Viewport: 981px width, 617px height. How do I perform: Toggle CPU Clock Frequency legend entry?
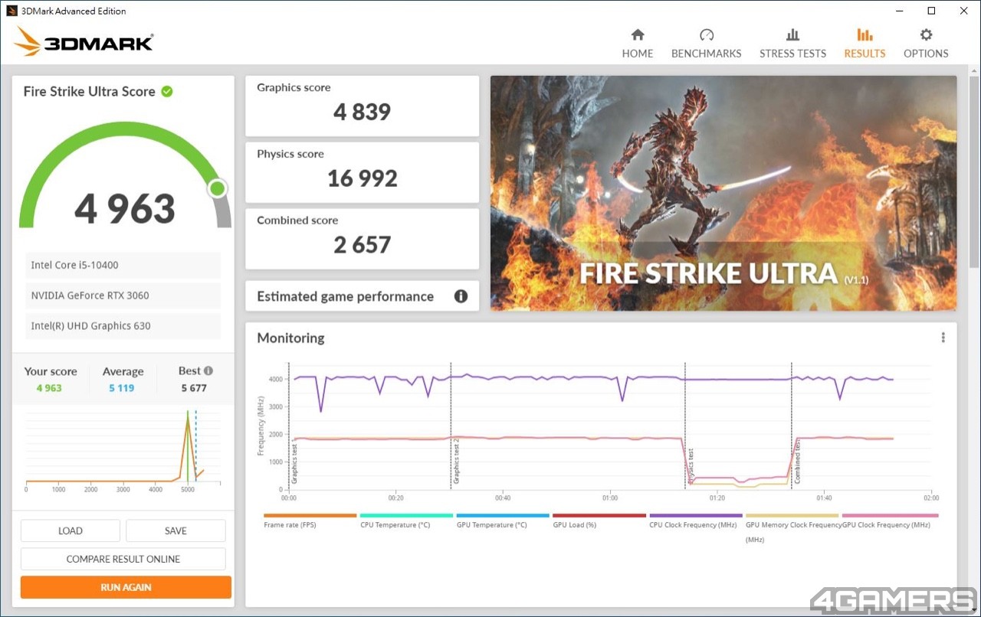click(696, 521)
